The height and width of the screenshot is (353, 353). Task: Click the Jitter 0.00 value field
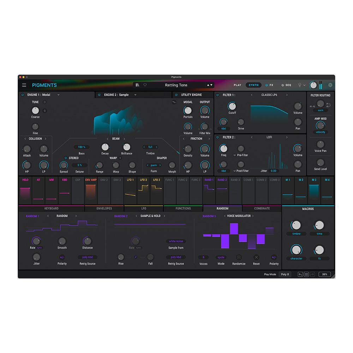point(273,171)
